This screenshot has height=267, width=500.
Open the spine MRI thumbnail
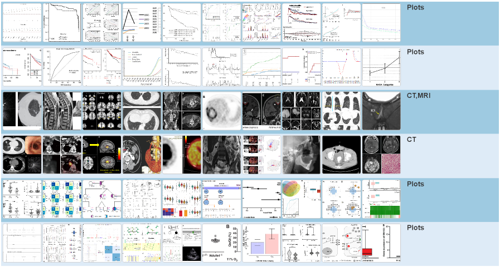62,111
